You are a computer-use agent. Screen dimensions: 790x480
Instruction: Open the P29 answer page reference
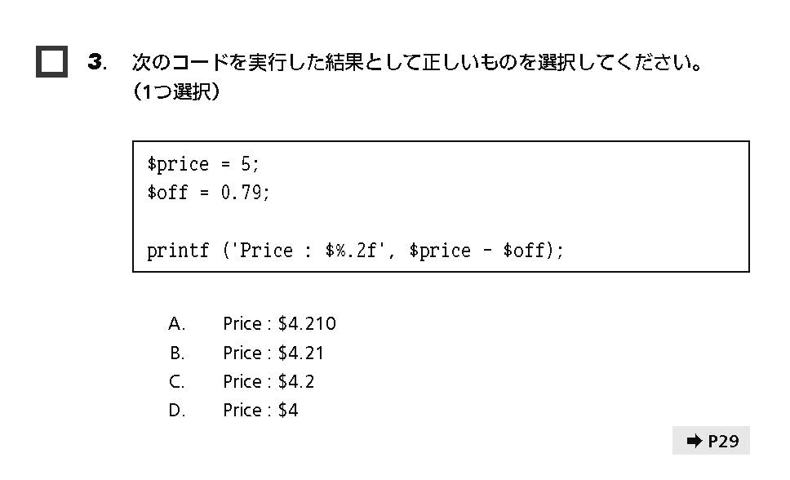[x=711, y=441]
